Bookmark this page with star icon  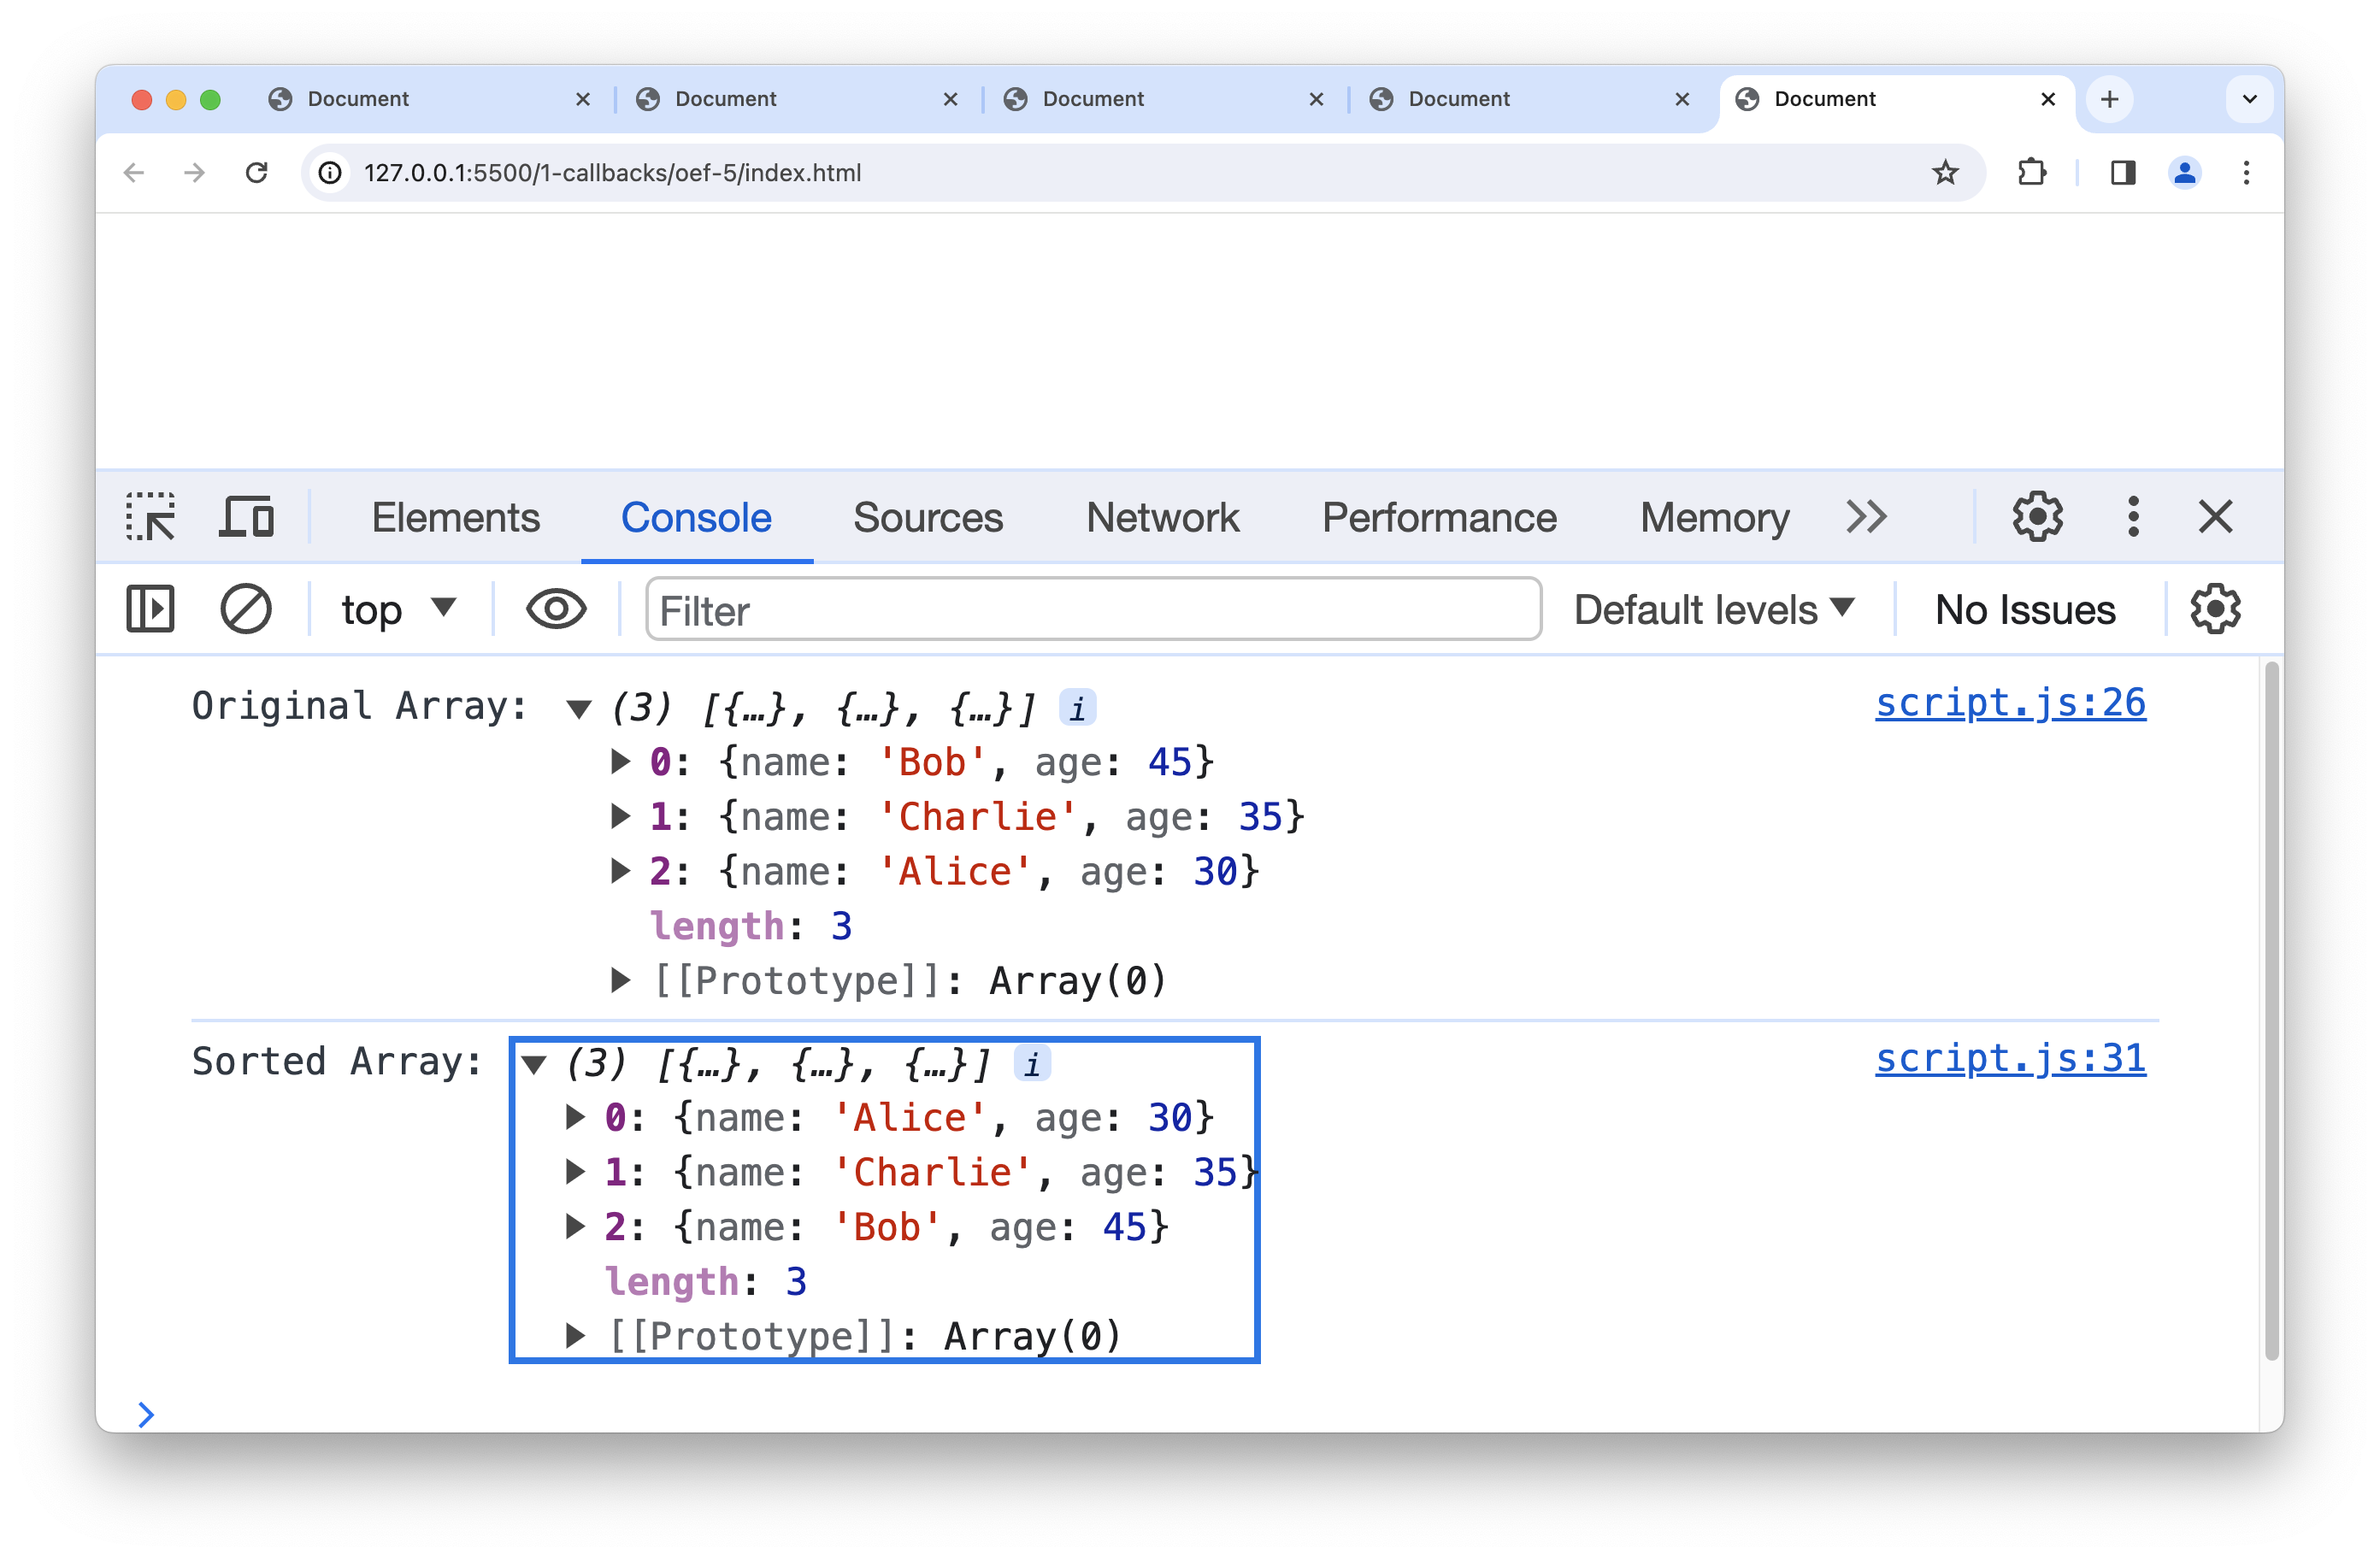tap(1944, 173)
